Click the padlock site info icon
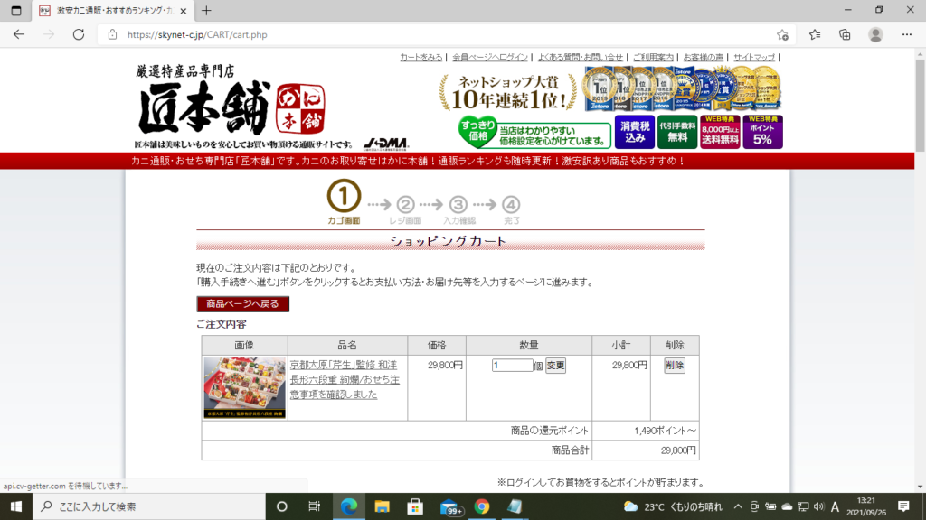The width and height of the screenshot is (926, 520). (x=112, y=35)
